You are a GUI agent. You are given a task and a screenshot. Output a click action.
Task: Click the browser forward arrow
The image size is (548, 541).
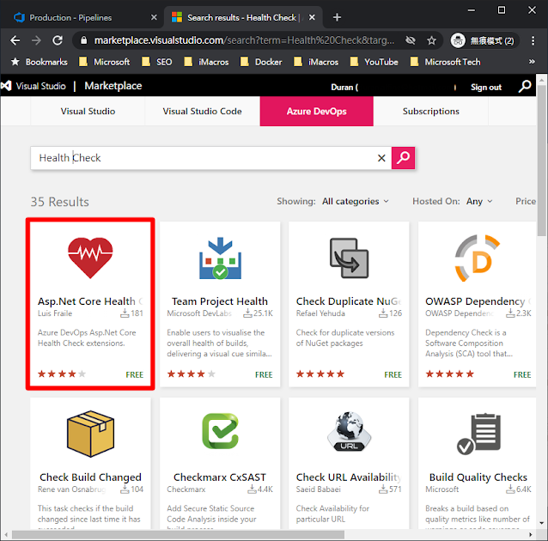[x=36, y=40]
